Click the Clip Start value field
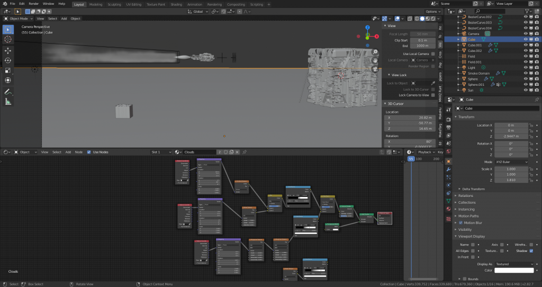542x287 pixels. [422, 40]
